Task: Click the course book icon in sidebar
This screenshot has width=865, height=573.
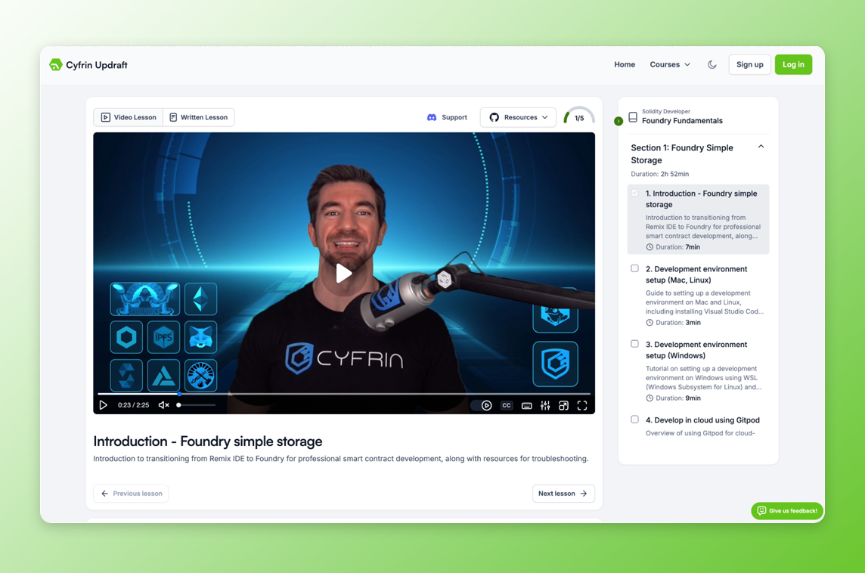Action: (633, 117)
